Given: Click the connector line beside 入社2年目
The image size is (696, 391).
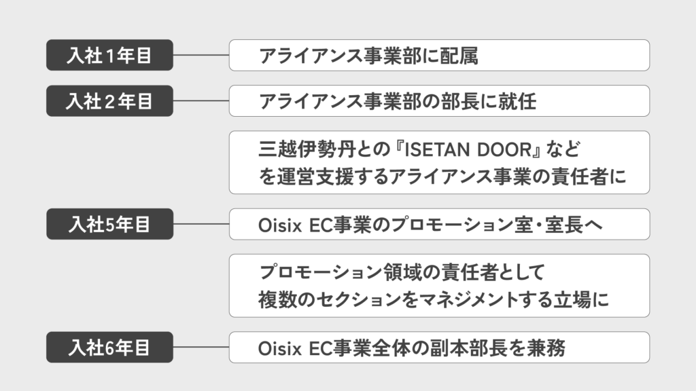Looking at the screenshot, I should 201,101.
